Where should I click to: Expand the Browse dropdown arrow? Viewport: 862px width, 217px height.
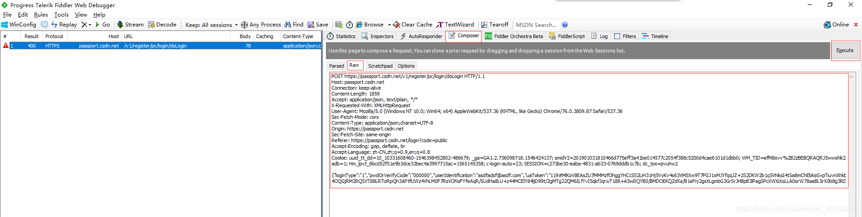(389, 25)
